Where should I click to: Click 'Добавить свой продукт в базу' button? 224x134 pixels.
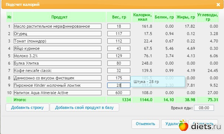pyautogui.click(x=84, y=107)
